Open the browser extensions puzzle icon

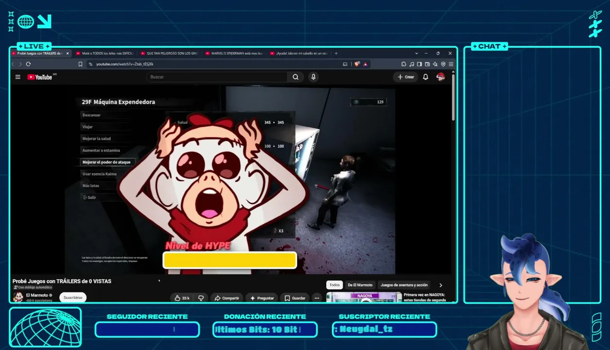tap(403, 64)
